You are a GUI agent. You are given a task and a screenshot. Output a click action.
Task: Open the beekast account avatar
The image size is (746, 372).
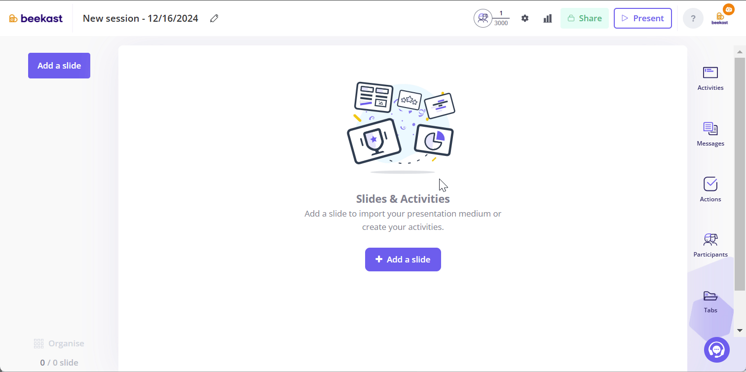pyautogui.click(x=720, y=18)
